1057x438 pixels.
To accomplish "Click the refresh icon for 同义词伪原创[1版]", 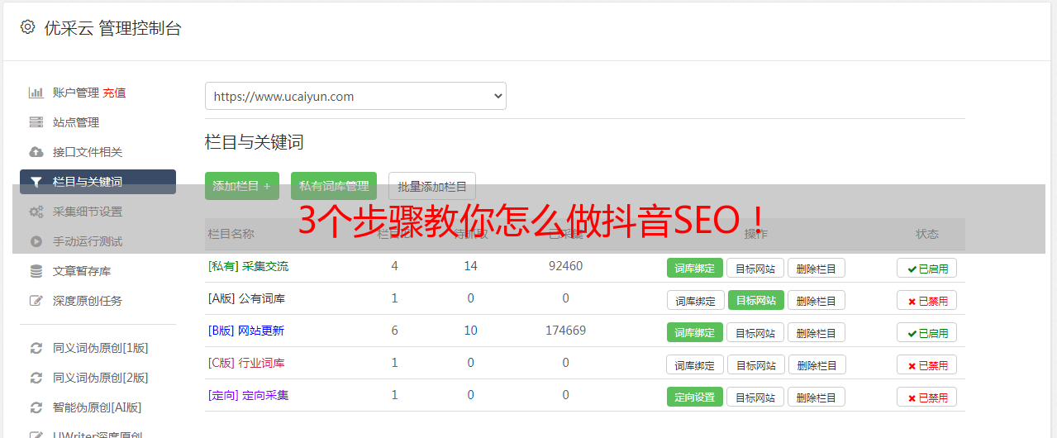I will [36, 348].
